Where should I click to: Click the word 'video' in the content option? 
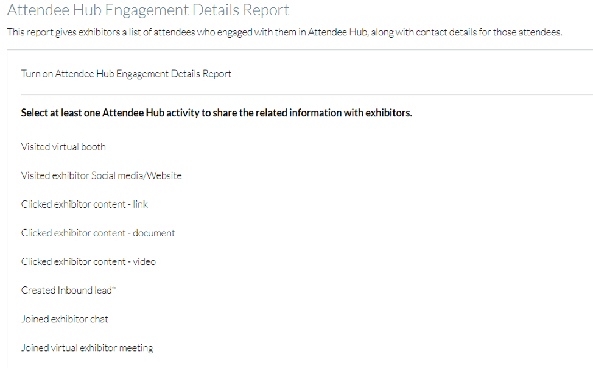coord(144,261)
